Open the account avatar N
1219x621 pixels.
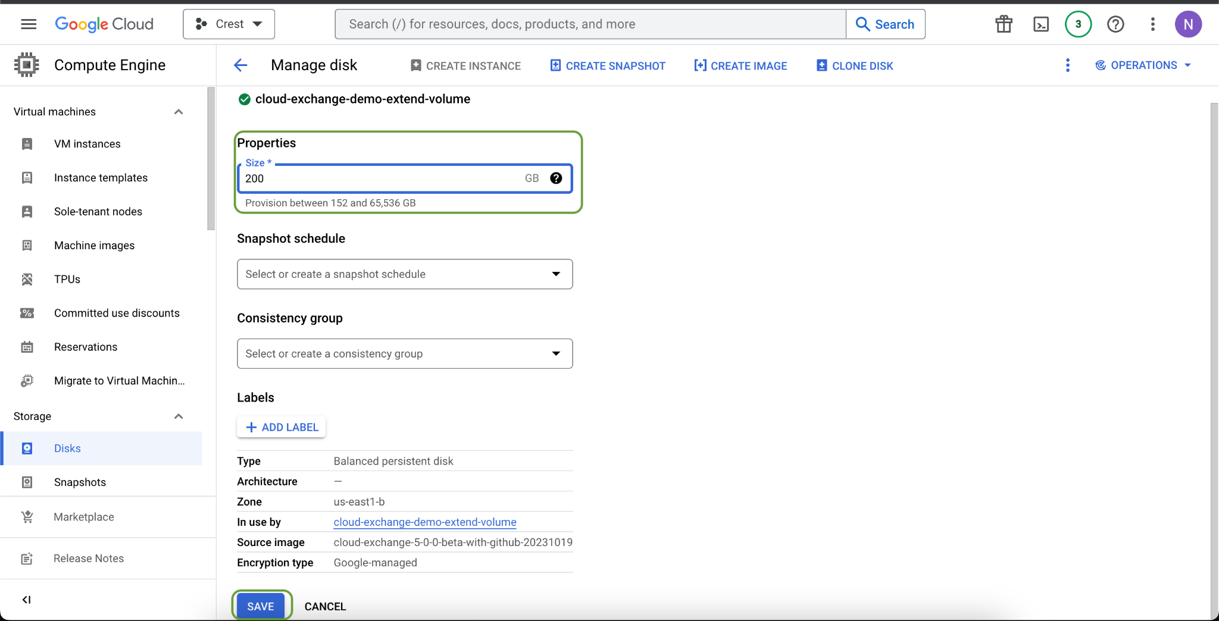(x=1188, y=24)
